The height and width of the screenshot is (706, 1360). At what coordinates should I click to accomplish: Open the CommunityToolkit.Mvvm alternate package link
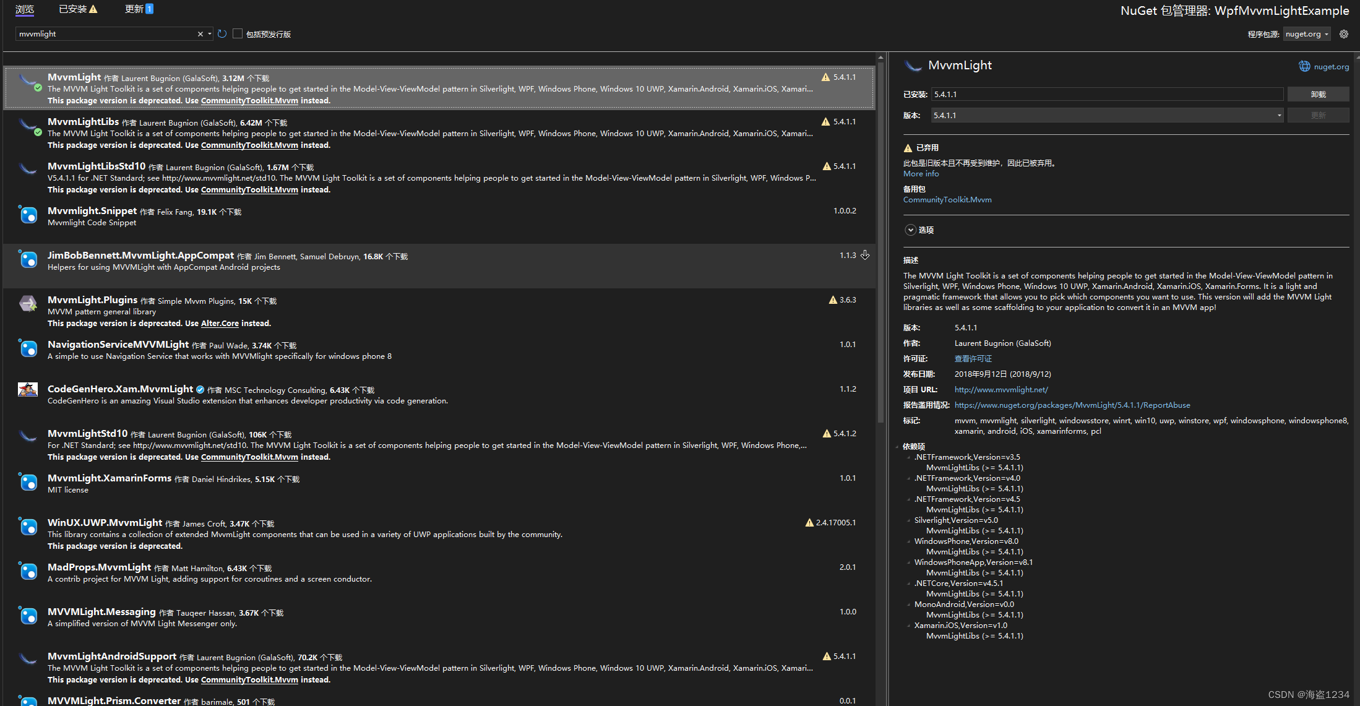point(947,200)
